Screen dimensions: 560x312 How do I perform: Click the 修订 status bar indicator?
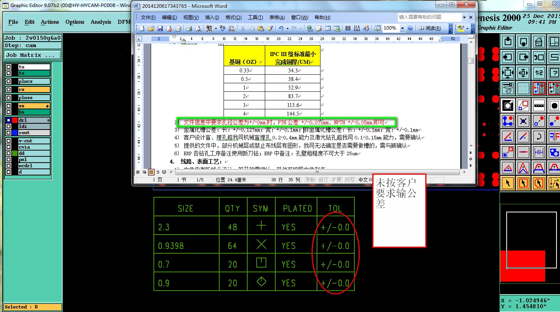pos(323,180)
